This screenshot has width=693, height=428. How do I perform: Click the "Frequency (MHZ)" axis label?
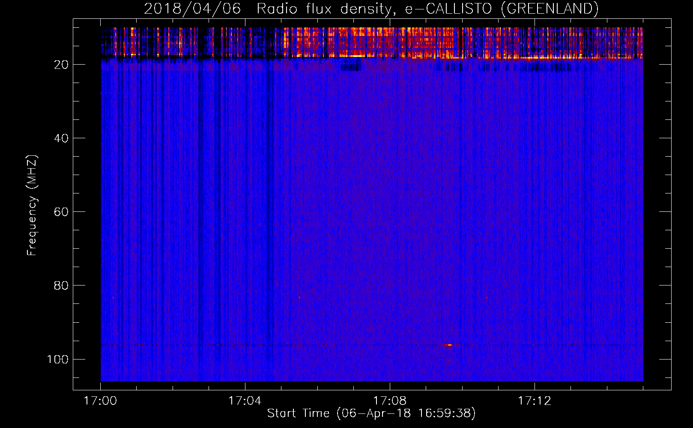[32, 205]
